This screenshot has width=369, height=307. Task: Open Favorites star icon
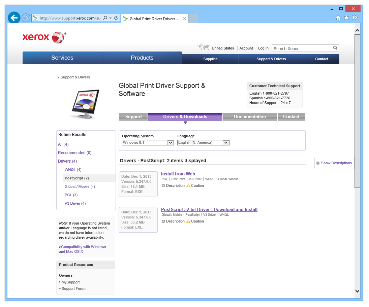346,18
